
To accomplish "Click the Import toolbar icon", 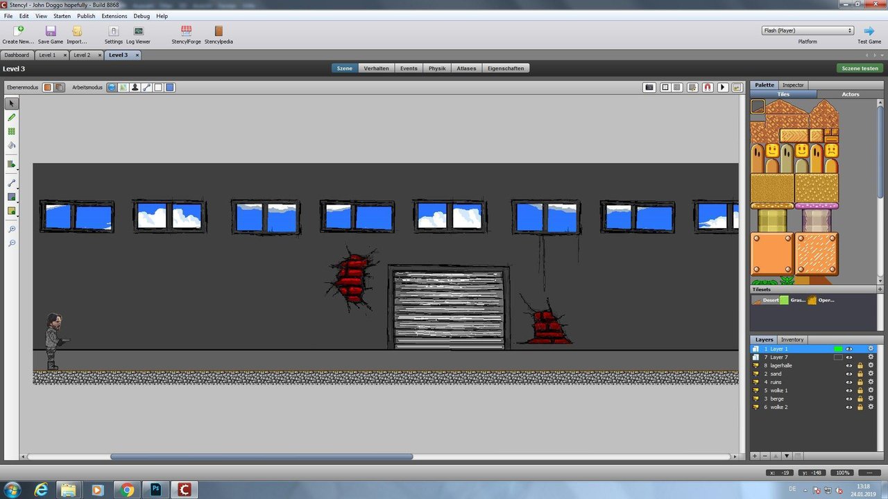I will click(77, 35).
